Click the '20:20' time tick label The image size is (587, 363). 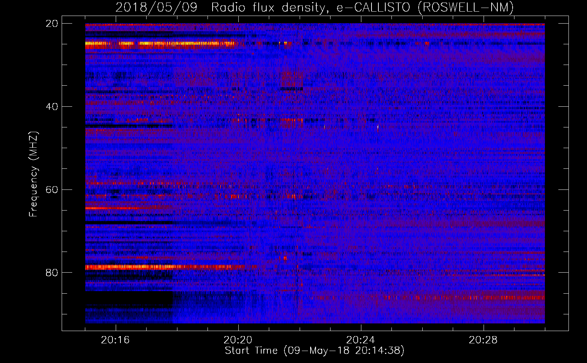click(238, 340)
